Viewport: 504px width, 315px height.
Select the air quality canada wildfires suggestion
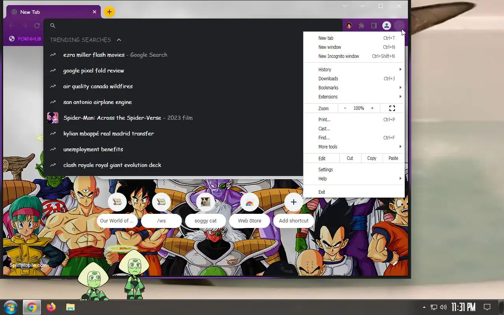(x=173, y=86)
